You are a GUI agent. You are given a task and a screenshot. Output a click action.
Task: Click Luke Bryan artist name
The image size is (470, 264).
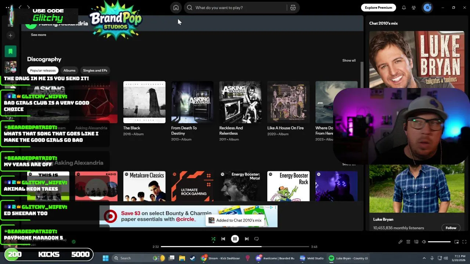point(383,219)
